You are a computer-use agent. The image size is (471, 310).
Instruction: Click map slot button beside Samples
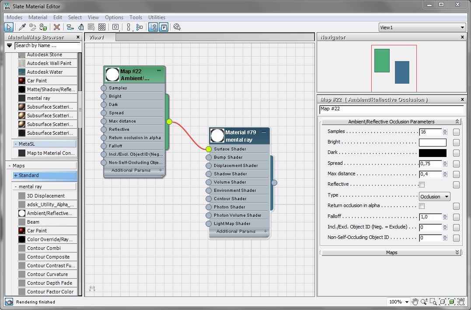click(x=456, y=132)
